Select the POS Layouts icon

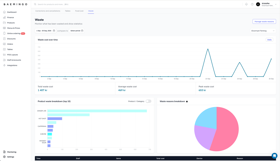(x=4, y=55)
